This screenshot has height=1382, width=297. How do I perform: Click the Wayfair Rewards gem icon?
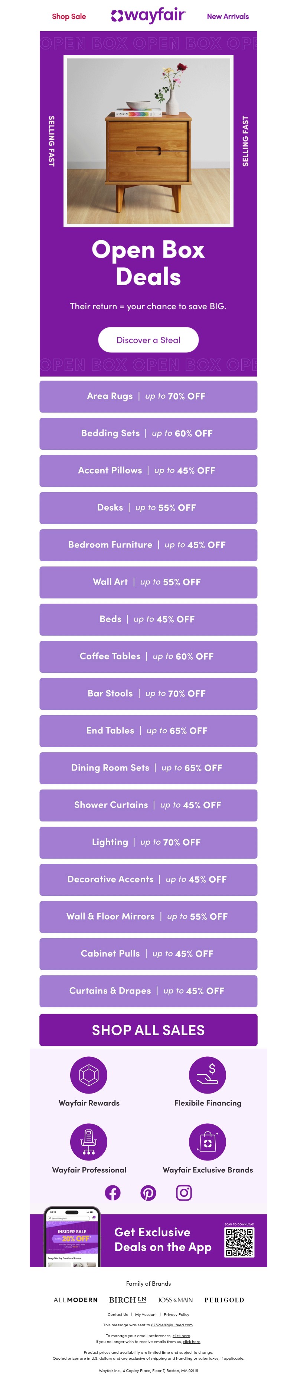click(x=89, y=1075)
